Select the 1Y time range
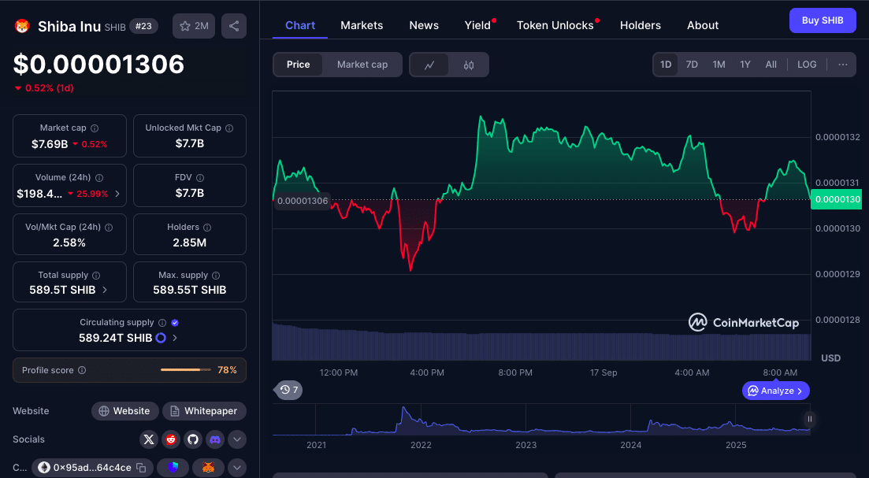This screenshot has width=869, height=478. point(745,65)
